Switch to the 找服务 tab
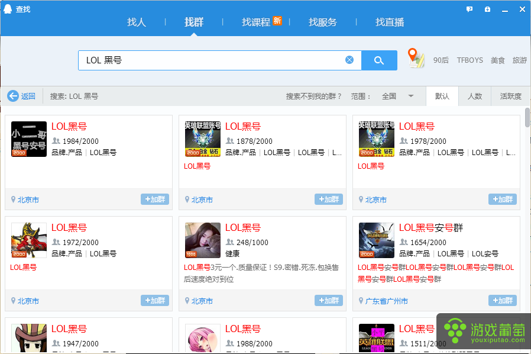Image resolution: width=531 pixels, height=354 pixels. click(323, 22)
